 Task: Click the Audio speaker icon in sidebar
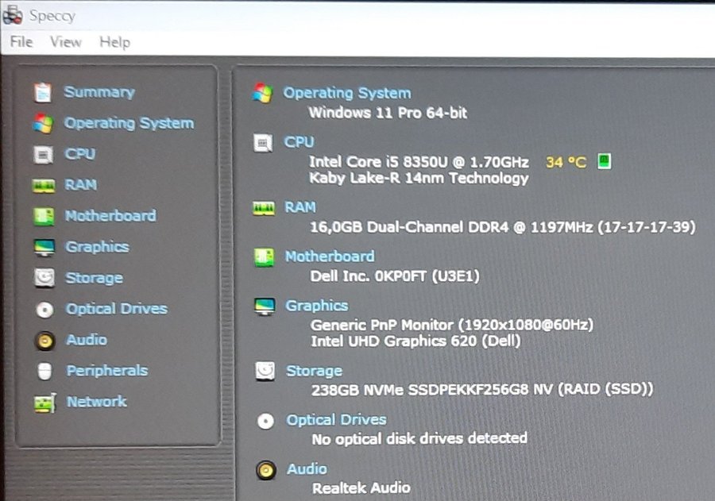(44, 341)
